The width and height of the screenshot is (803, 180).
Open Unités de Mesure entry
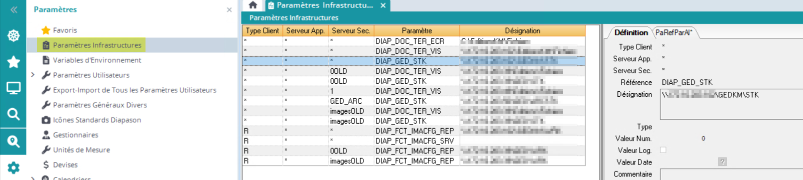click(81, 150)
